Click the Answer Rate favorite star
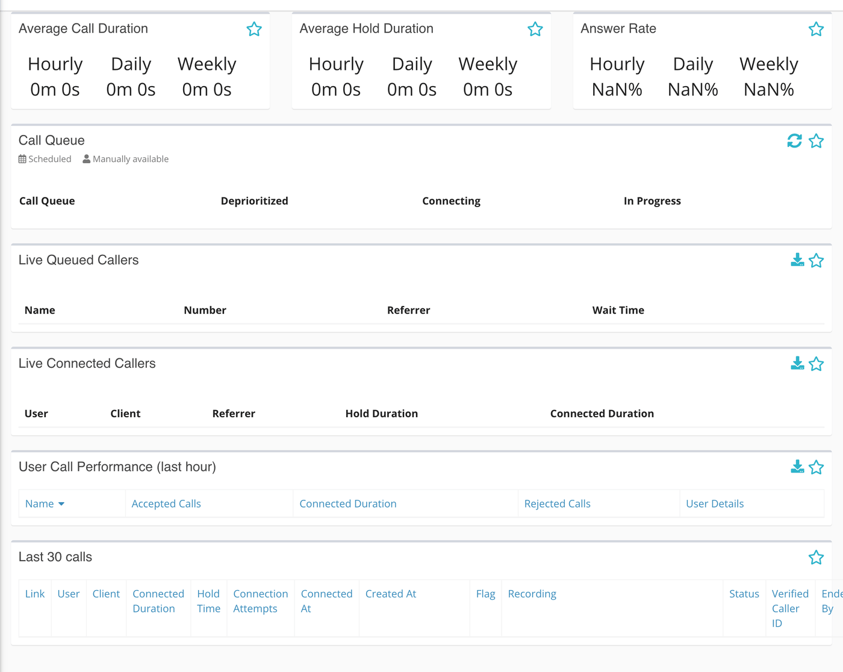The image size is (843, 672). [x=816, y=29]
